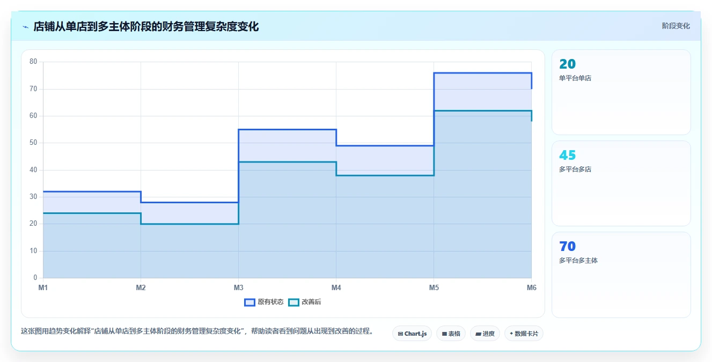The height and width of the screenshot is (362, 712).
Task: Click the M3 x-axis label
Action: pyautogui.click(x=238, y=288)
